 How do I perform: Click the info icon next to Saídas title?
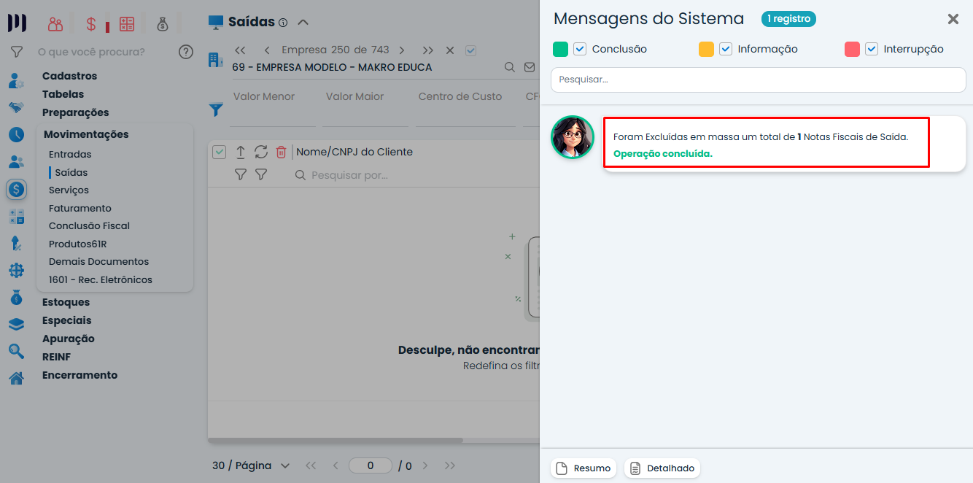pyautogui.click(x=283, y=23)
